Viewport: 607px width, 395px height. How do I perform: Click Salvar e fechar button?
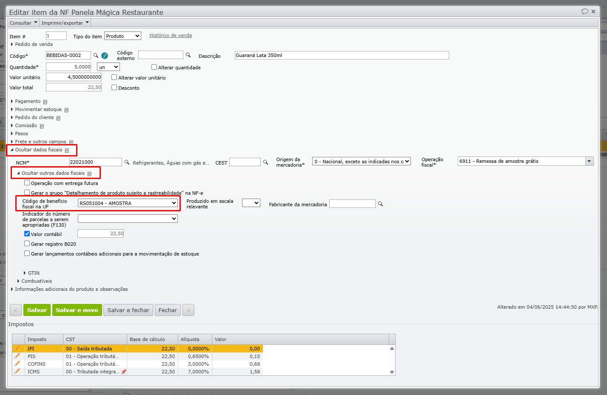(128, 310)
